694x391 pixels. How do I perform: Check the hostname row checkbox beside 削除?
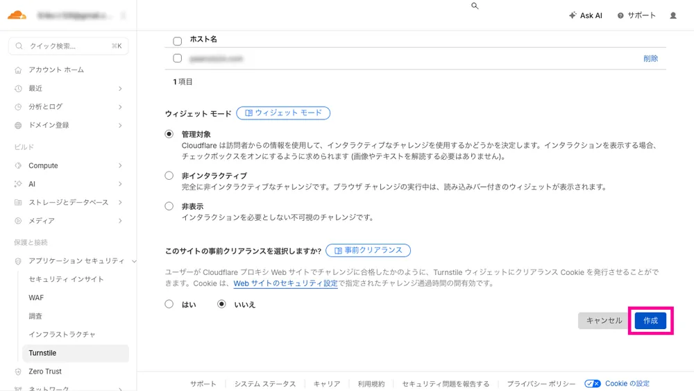pos(178,58)
